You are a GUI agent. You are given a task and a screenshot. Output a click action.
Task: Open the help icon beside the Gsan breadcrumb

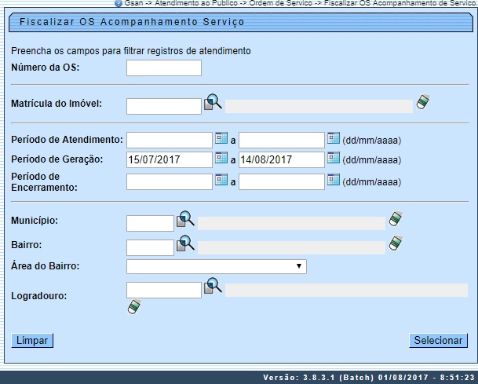[x=119, y=4]
